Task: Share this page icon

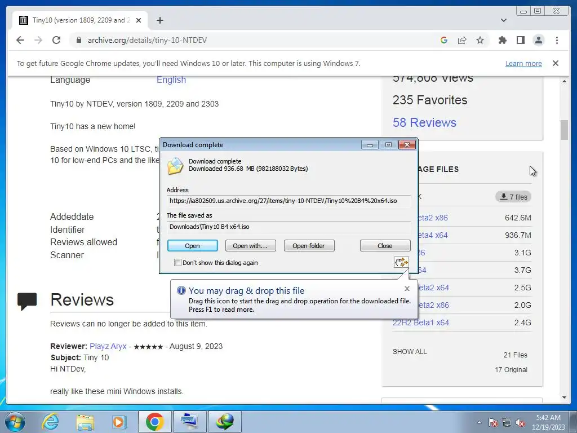Action: (x=462, y=40)
